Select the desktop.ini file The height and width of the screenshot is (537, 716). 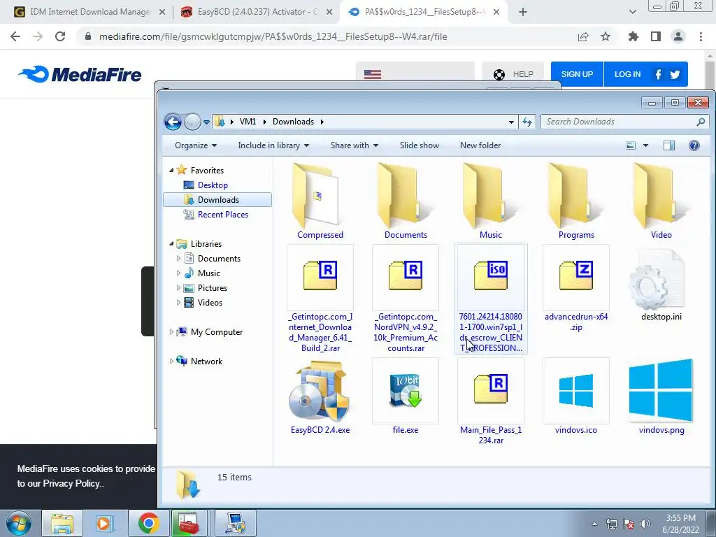pos(661,284)
